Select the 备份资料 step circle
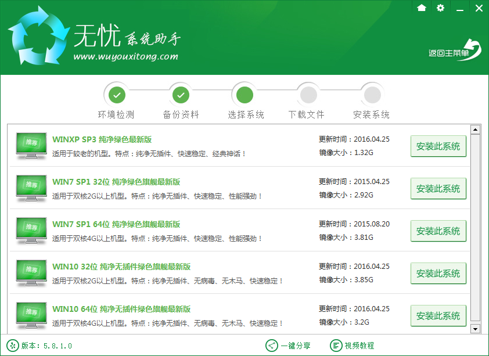The image size is (489, 356). coord(181,94)
